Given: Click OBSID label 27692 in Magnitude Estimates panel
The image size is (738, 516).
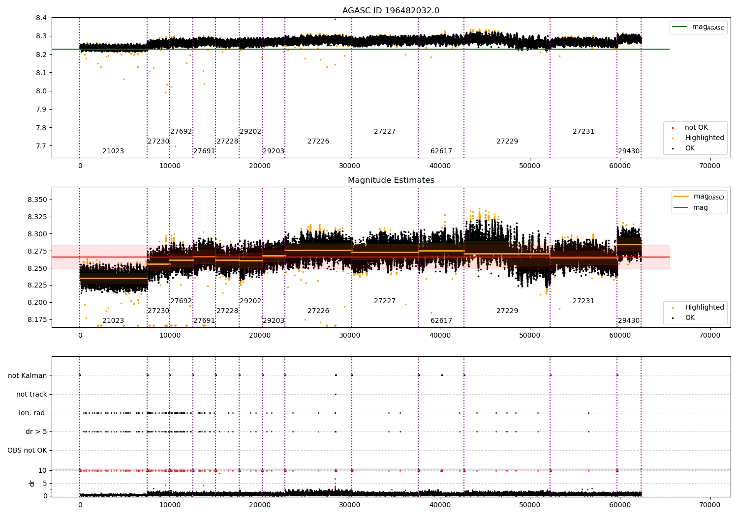Looking at the screenshot, I should pos(181,301).
